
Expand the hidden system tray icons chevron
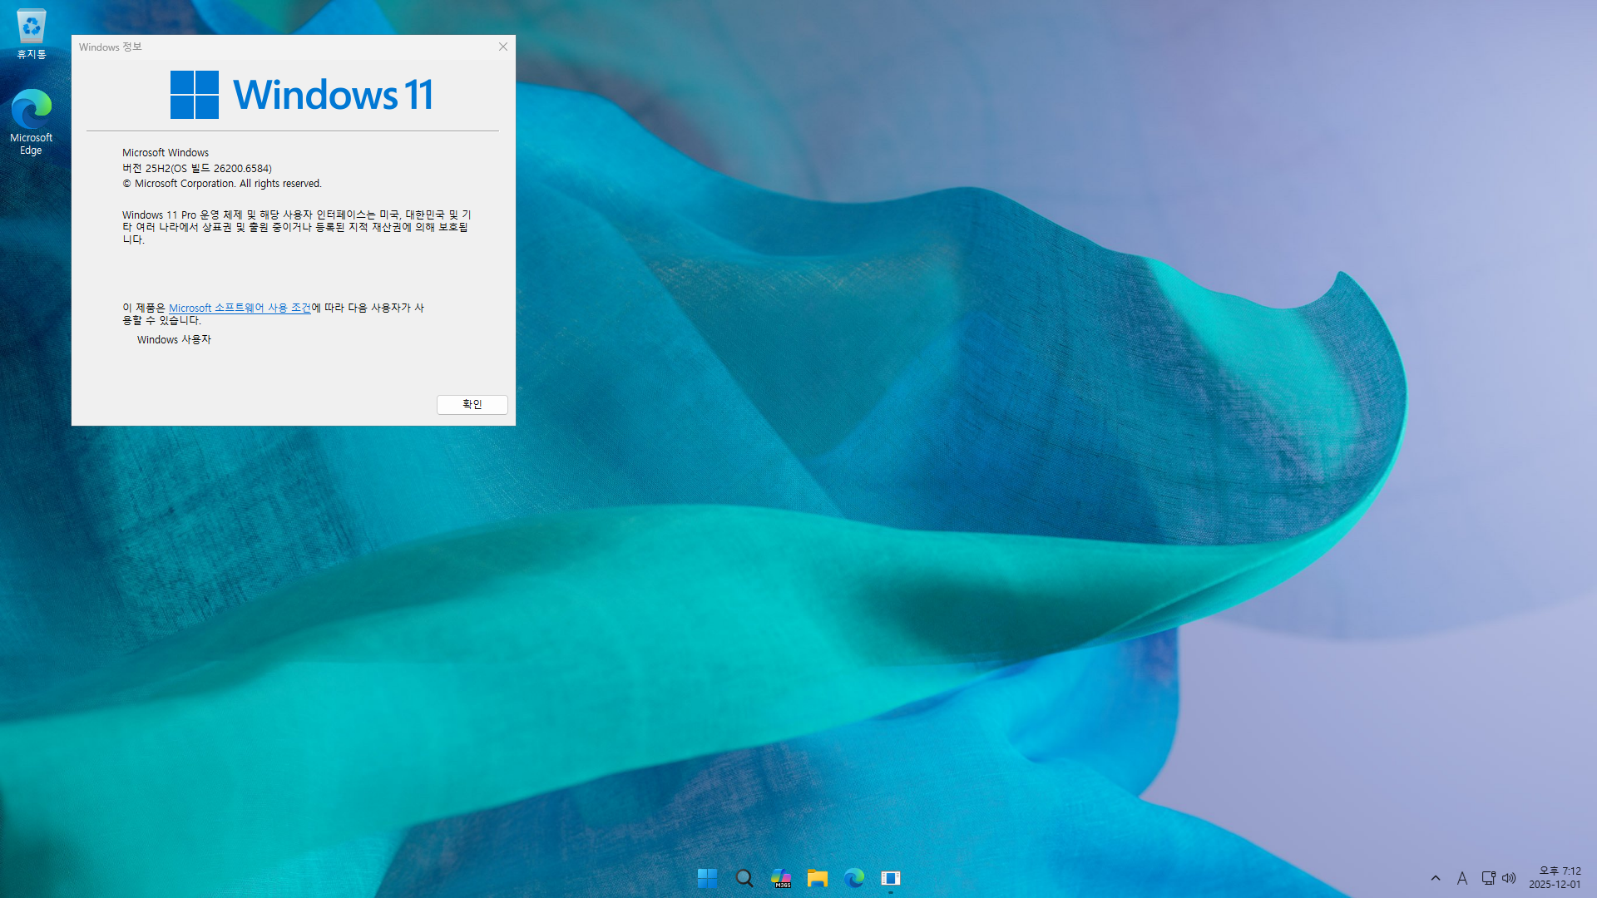click(x=1436, y=878)
